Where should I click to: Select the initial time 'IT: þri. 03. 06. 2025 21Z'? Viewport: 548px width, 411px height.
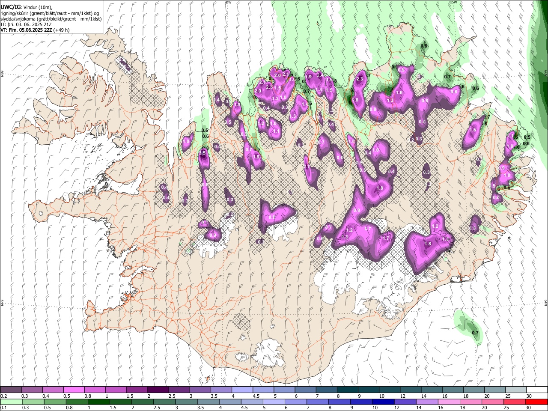(x=26, y=24)
